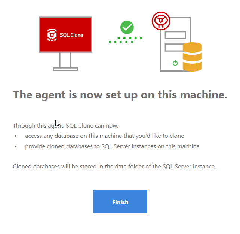The height and width of the screenshot is (234, 240).
Task: Click the 'Through this agent' intro line
Action: point(66,126)
